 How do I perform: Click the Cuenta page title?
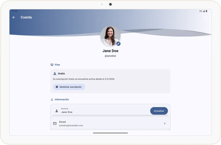[26, 17]
